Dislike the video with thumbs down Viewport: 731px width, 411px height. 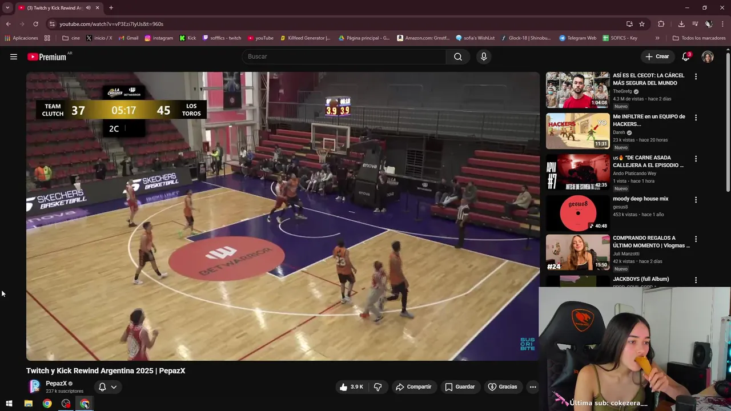pyautogui.click(x=377, y=387)
